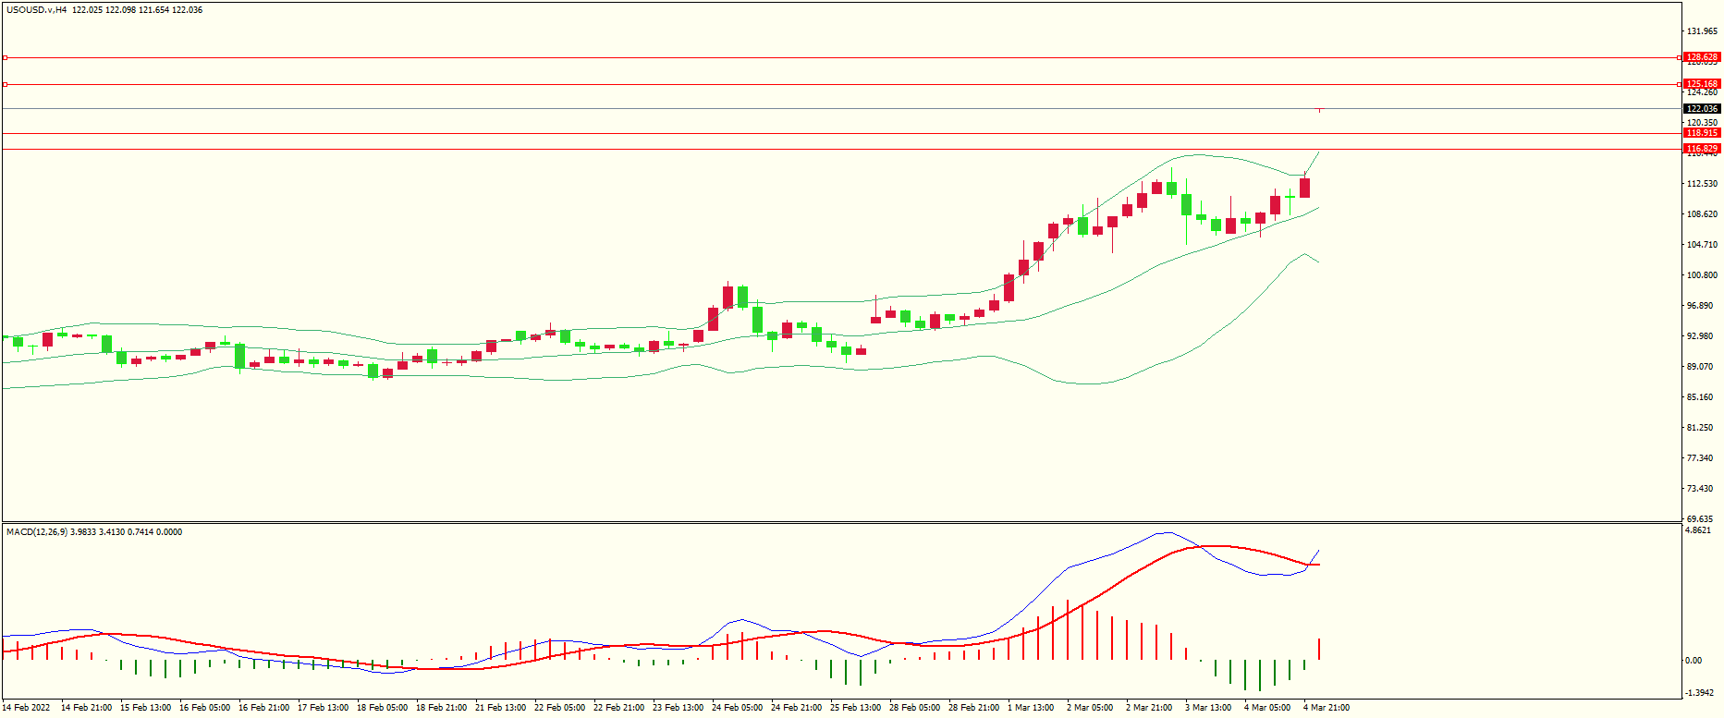
Task: Click the 69.635 price axis label
Action: [1702, 519]
